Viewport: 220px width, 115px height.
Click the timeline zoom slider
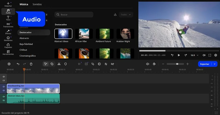(x=177, y=64)
